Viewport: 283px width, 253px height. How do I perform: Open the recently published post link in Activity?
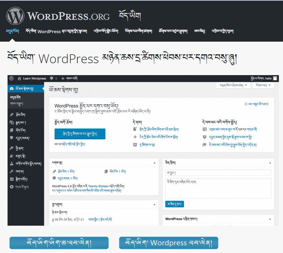[100, 220]
